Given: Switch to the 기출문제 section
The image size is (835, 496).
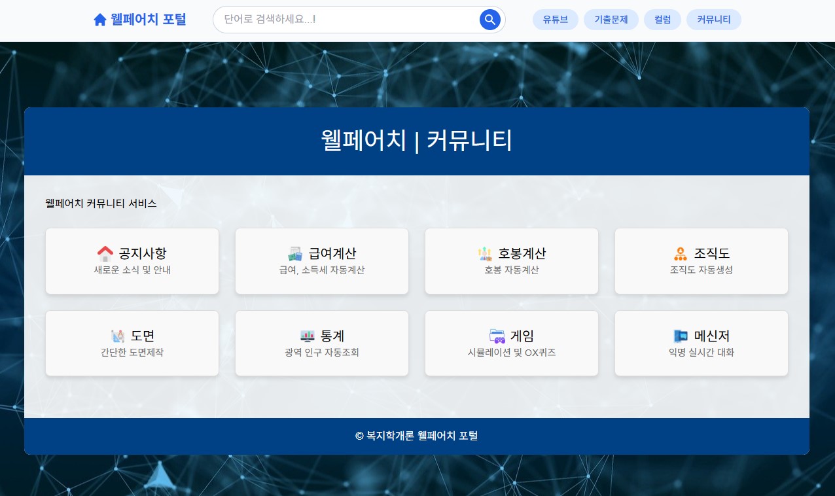Looking at the screenshot, I should pos(611,19).
